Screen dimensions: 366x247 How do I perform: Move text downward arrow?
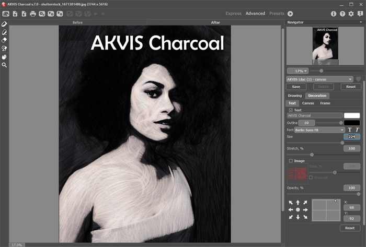click(298, 217)
